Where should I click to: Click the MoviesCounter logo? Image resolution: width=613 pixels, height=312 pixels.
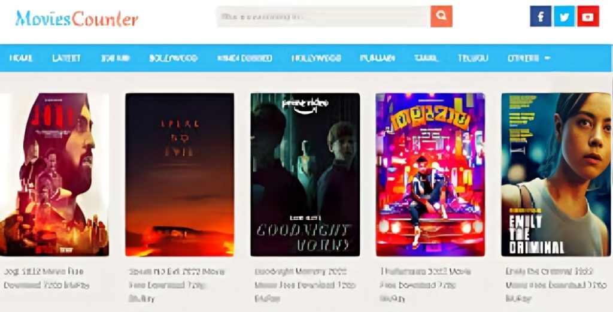tap(77, 19)
